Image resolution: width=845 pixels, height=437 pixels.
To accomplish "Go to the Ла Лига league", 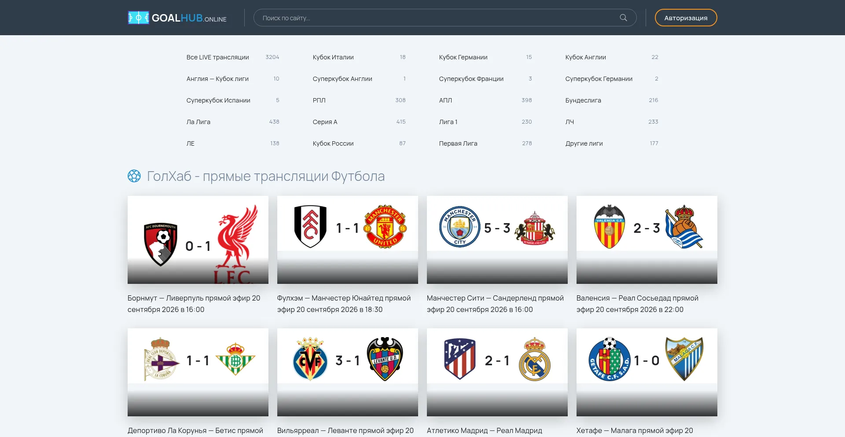I will tap(198, 122).
